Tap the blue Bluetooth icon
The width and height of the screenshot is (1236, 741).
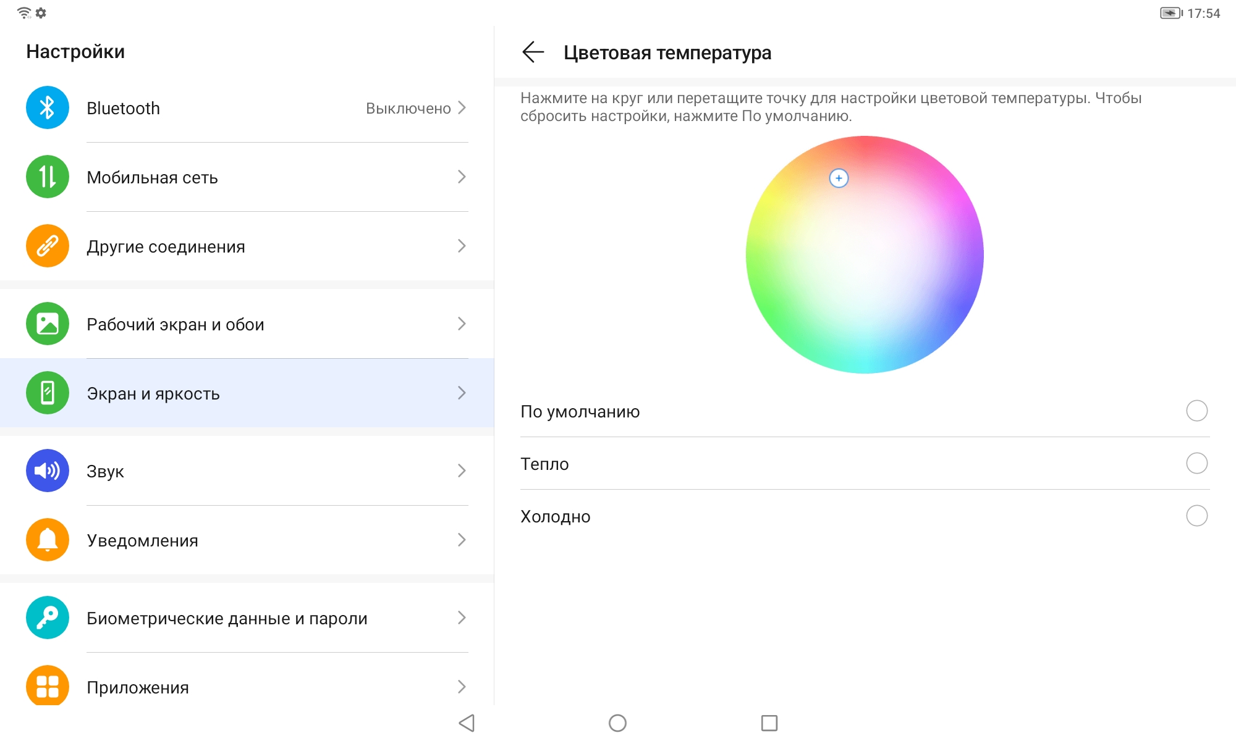click(48, 108)
